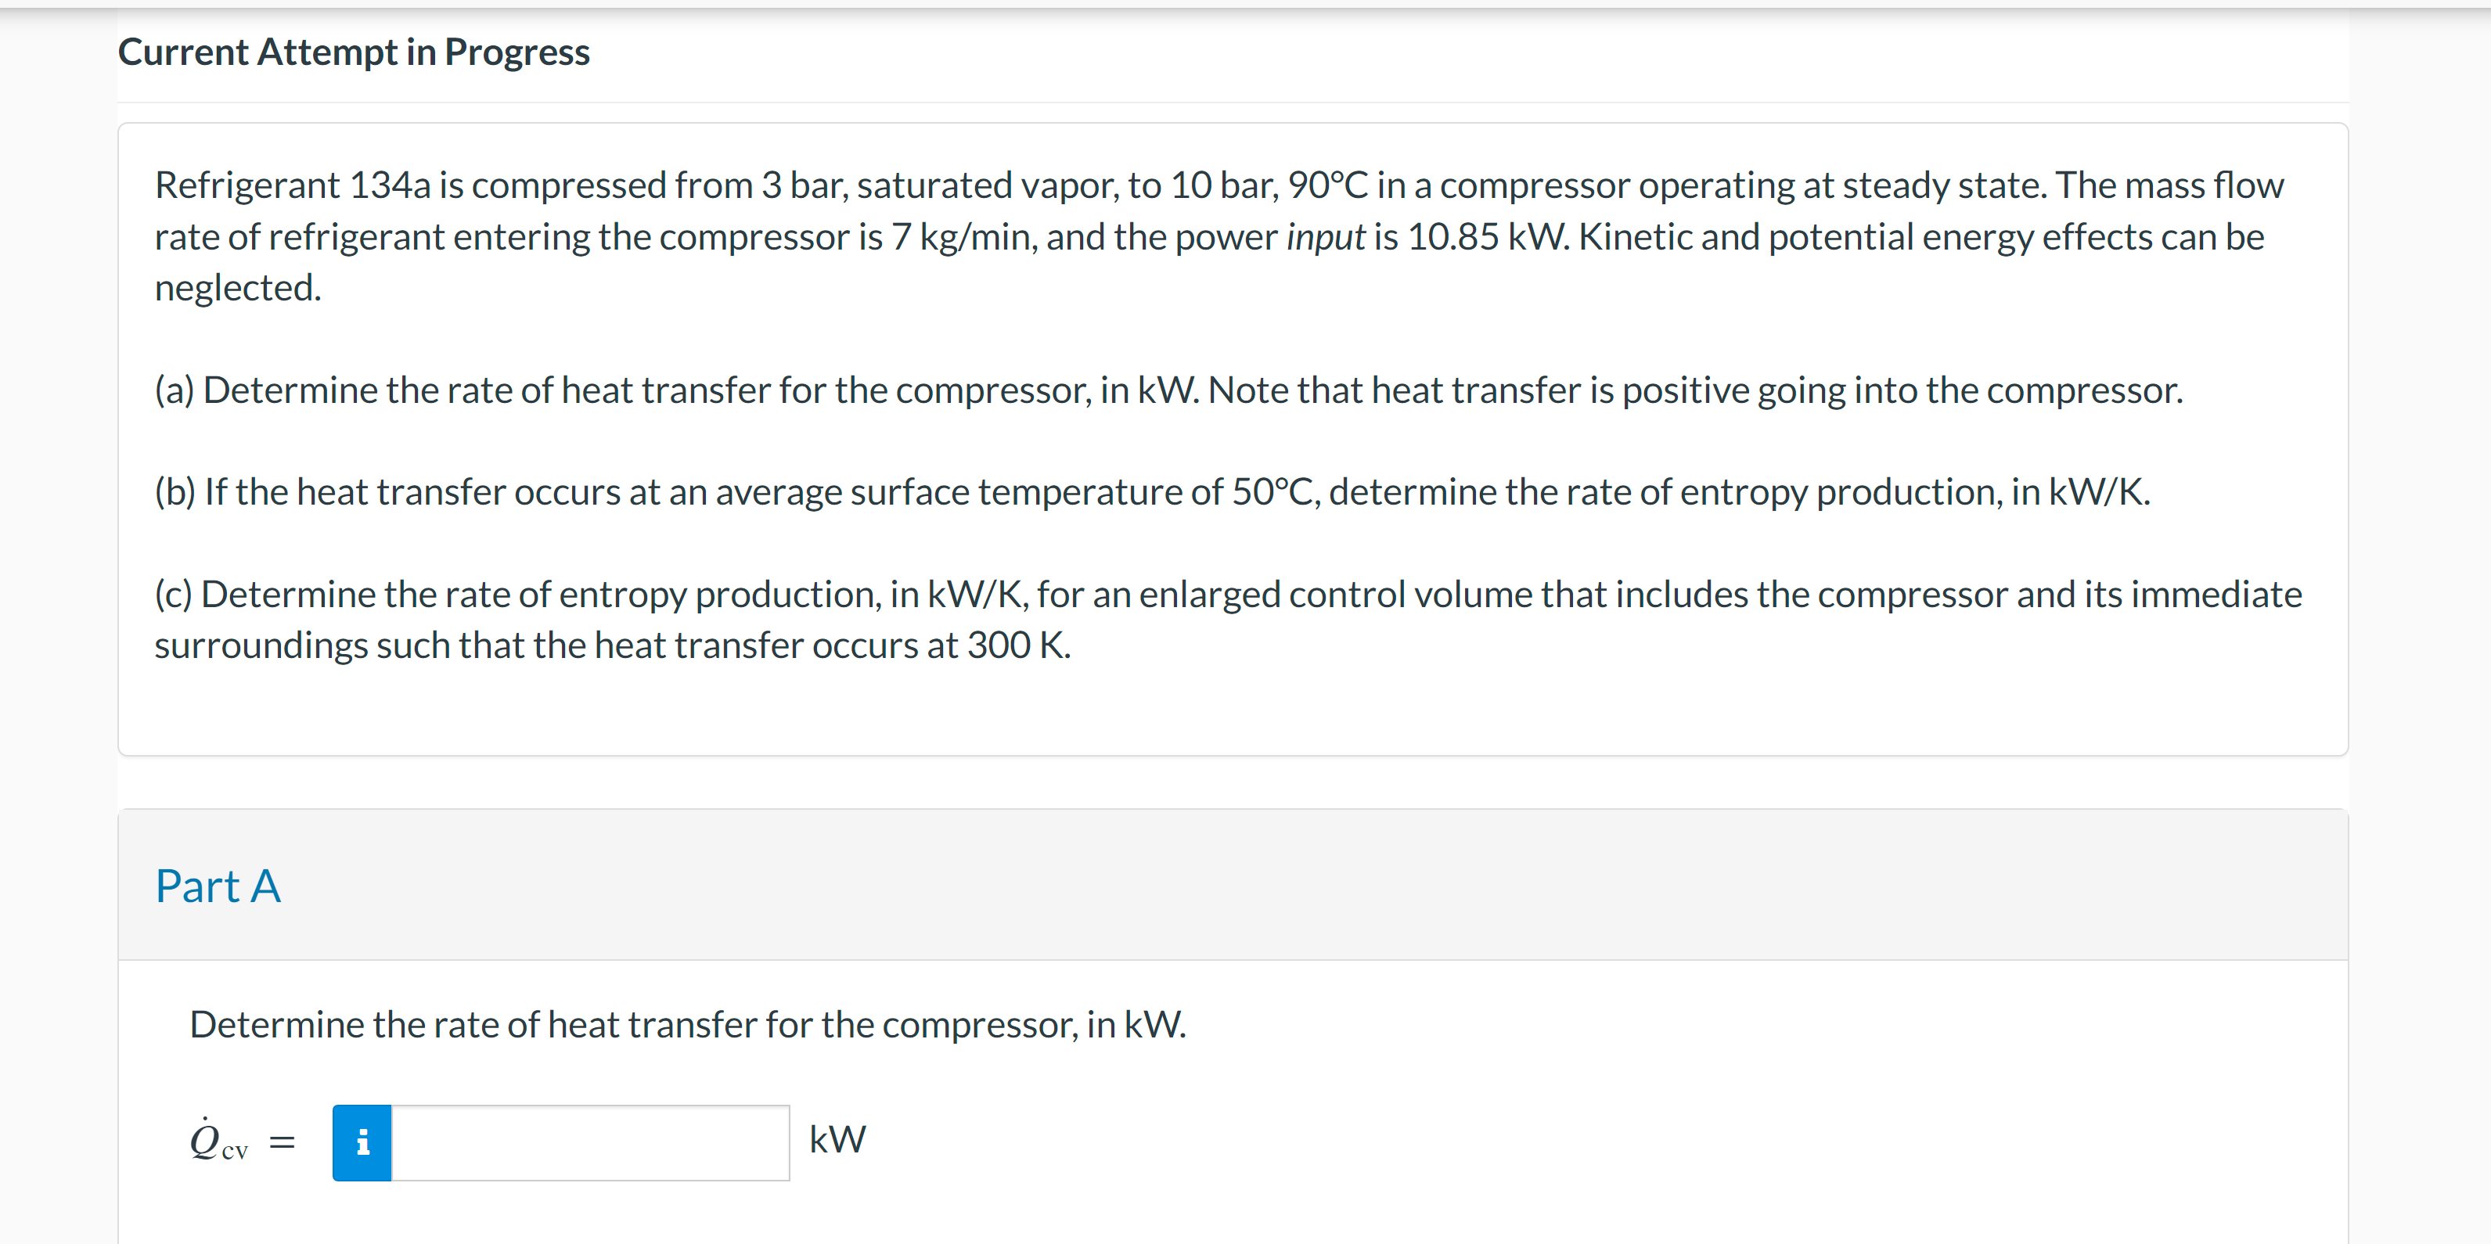Click the equals sign in the Q̇cv equation

(x=282, y=1142)
